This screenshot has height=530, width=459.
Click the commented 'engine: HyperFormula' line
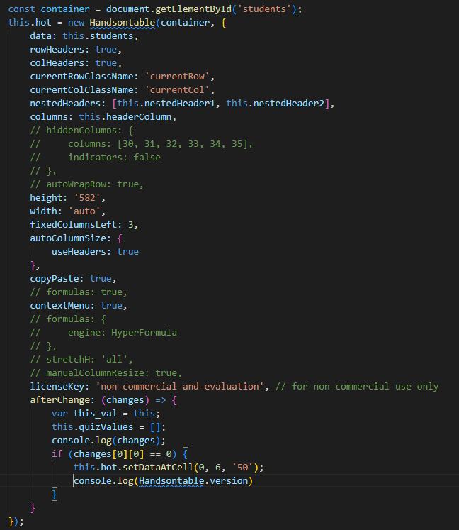point(103,333)
